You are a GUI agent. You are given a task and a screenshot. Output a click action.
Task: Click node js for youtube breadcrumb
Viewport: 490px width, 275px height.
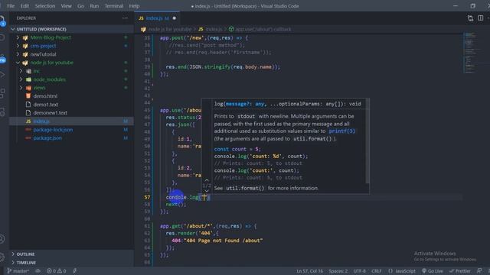[x=170, y=29]
